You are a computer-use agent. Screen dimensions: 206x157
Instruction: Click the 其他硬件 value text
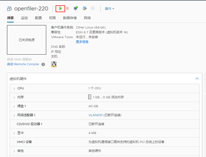pos(95,151)
